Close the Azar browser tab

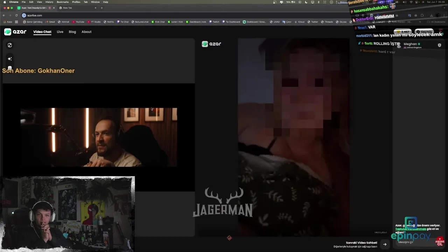coord(53,8)
